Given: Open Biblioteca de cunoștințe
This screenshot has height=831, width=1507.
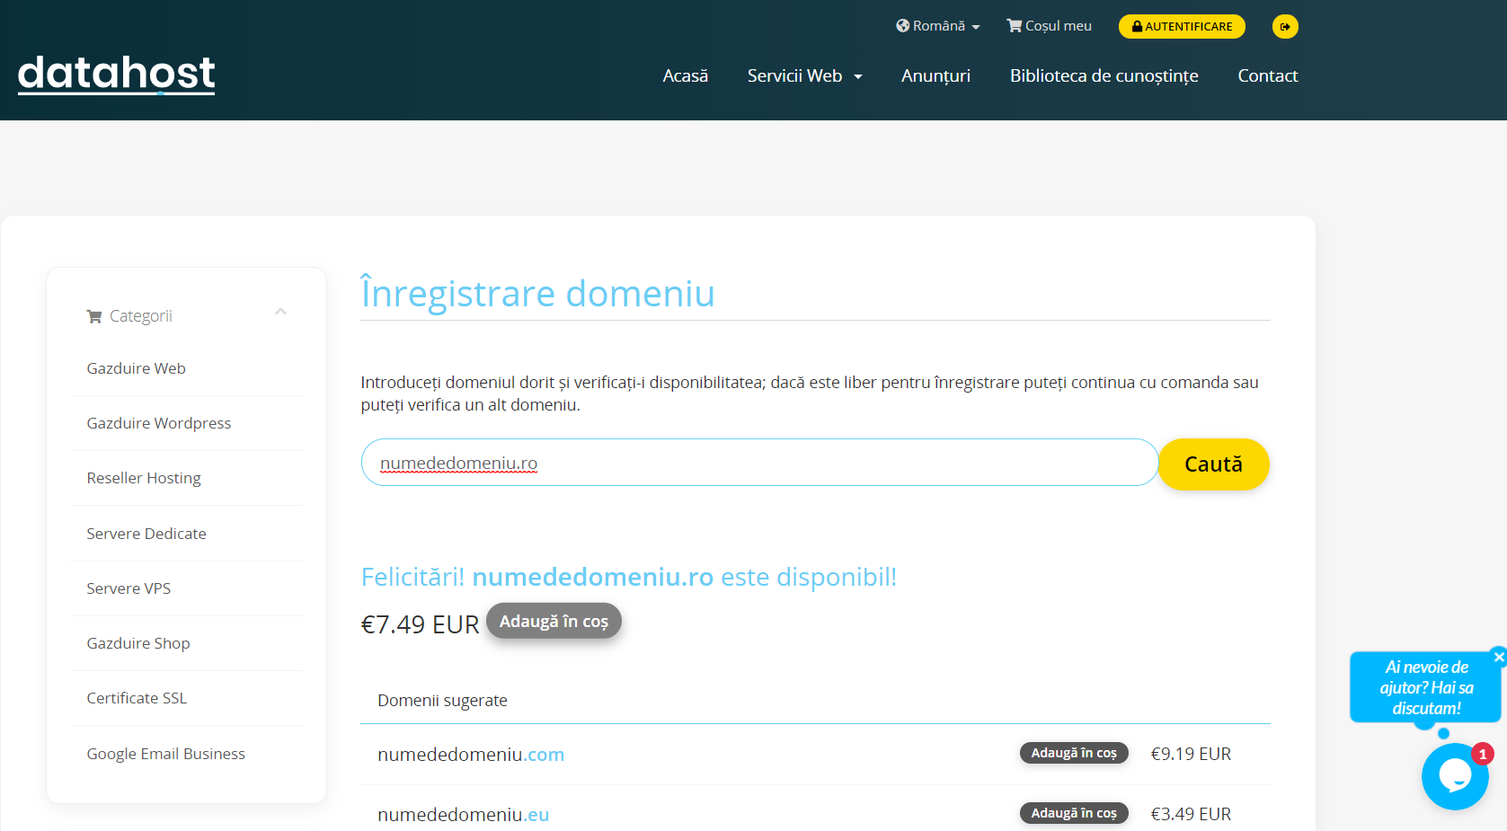Looking at the screenshot, I should click(1104, 75).
